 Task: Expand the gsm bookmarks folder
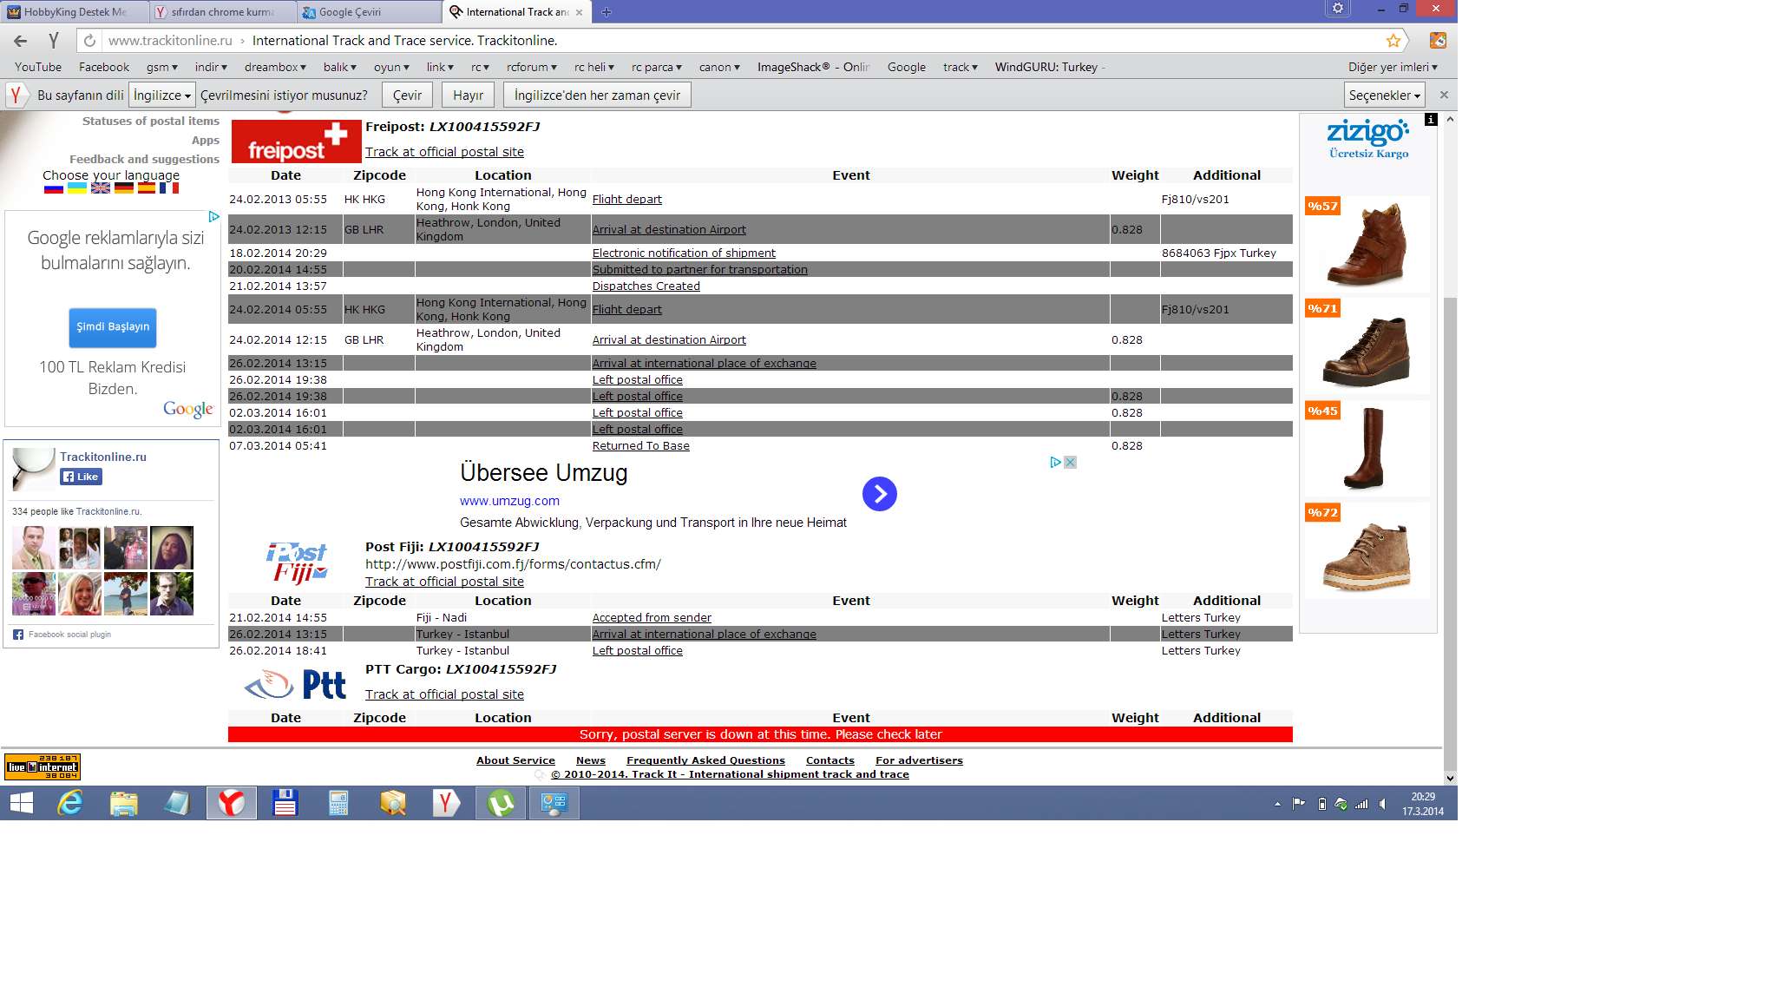[x=161, y=67]
